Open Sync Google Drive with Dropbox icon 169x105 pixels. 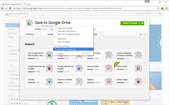tap(49, 55)
